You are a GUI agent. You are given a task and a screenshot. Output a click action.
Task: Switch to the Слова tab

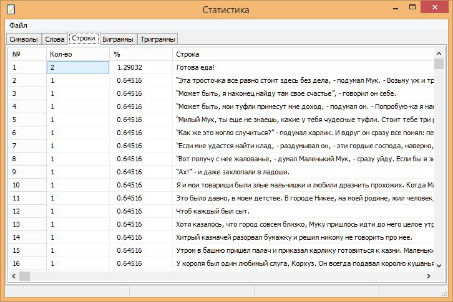coord(55,39)
